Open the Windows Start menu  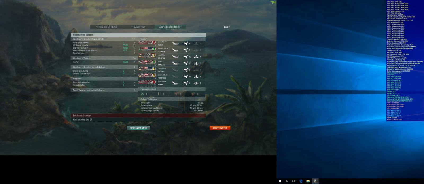(280, 181)
